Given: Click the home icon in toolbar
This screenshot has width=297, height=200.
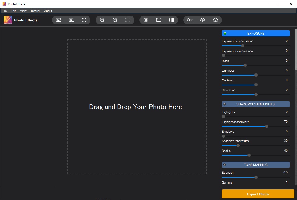Looking at the screenshot, I should pos(215,20).
